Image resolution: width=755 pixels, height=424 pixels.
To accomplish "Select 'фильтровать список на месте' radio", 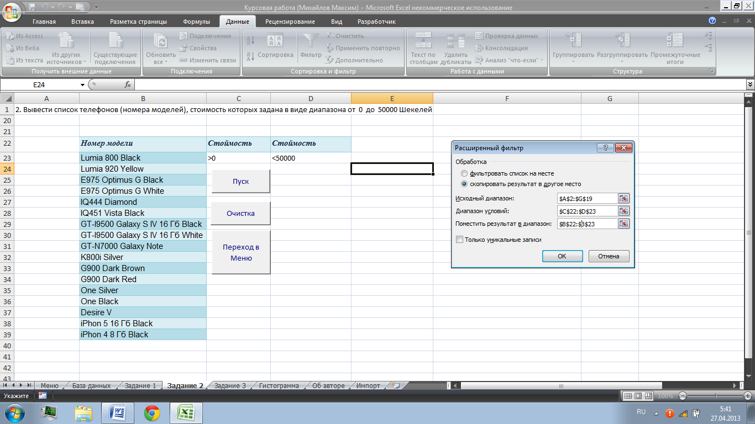I will [x=464, y=173].
